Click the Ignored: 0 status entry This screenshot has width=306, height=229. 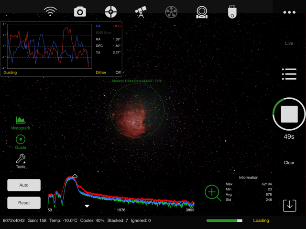(x=141, y=220)
